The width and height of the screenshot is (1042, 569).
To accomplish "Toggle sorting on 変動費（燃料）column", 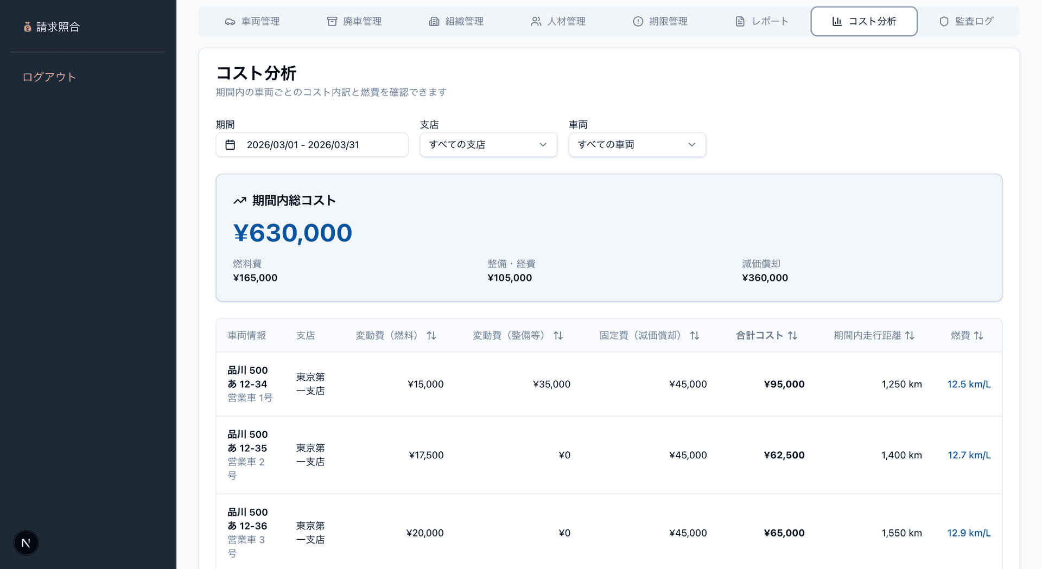I will [x=431, y=335].
